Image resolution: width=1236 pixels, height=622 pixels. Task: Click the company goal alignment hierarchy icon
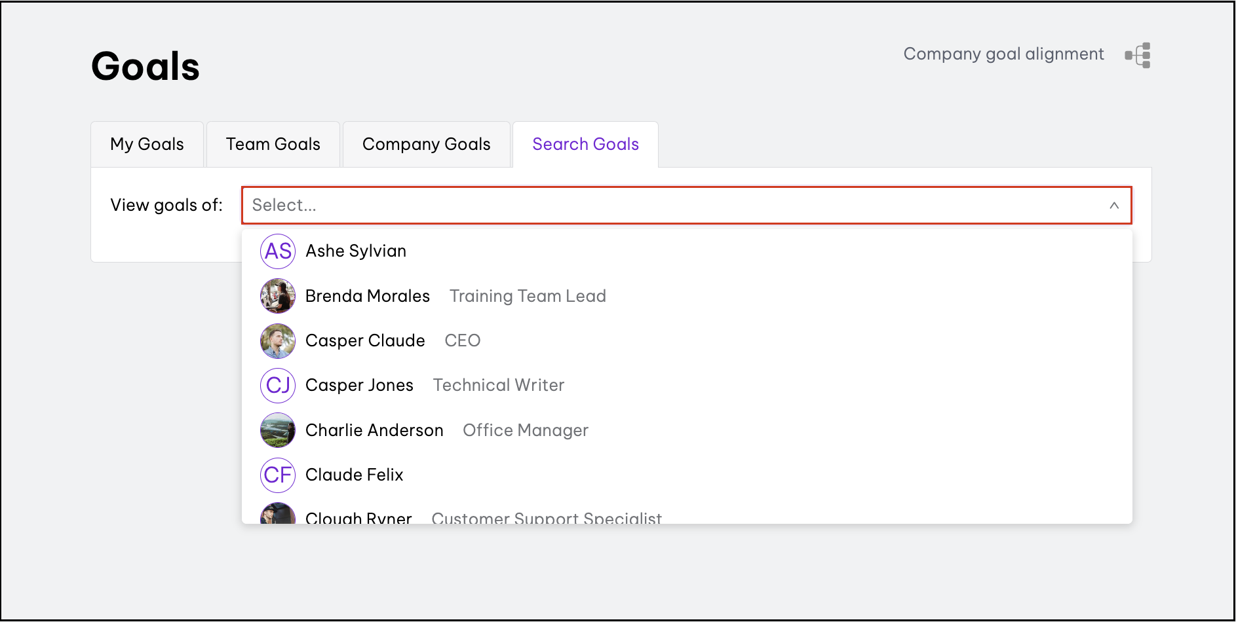pyautogui.click(x=1138, y=55)
